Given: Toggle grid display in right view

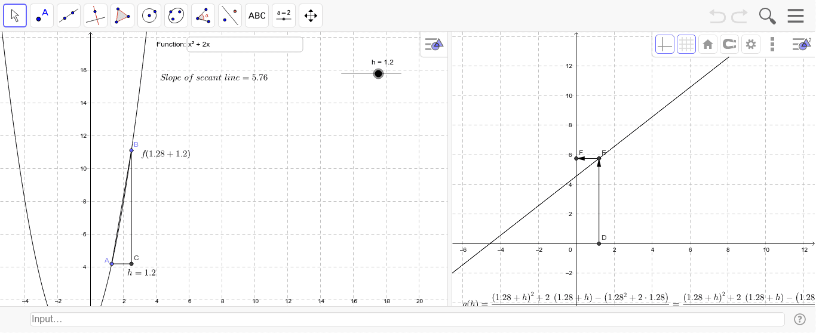Looking at the screenshot, I should 686,44.
